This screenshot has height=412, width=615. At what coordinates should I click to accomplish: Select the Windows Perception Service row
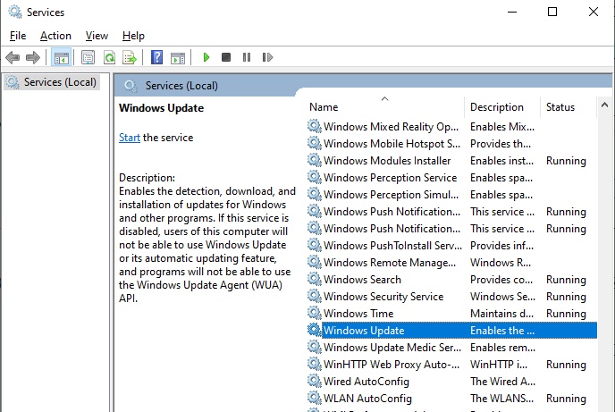[451, 178]
